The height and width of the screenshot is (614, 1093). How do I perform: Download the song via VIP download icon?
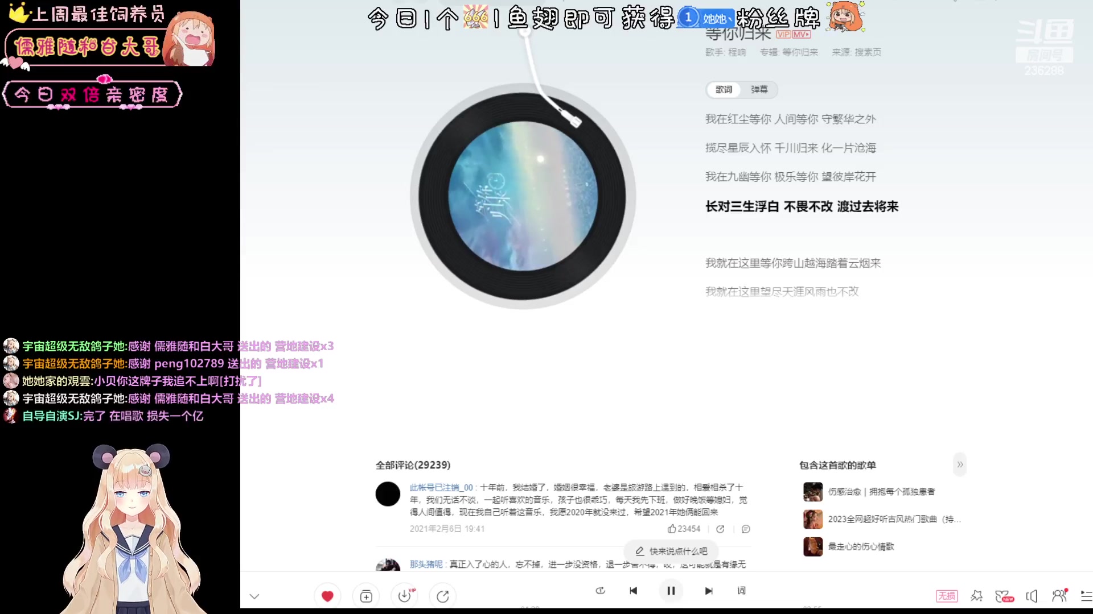[x=405, y=596]
